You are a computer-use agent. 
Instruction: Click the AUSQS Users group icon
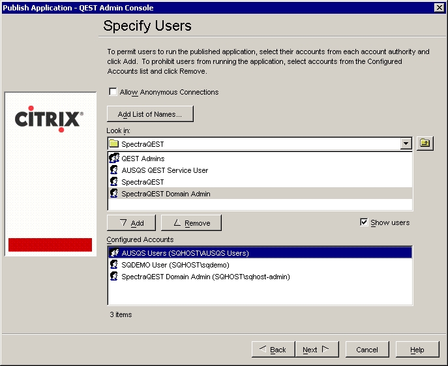coord(114,253)
